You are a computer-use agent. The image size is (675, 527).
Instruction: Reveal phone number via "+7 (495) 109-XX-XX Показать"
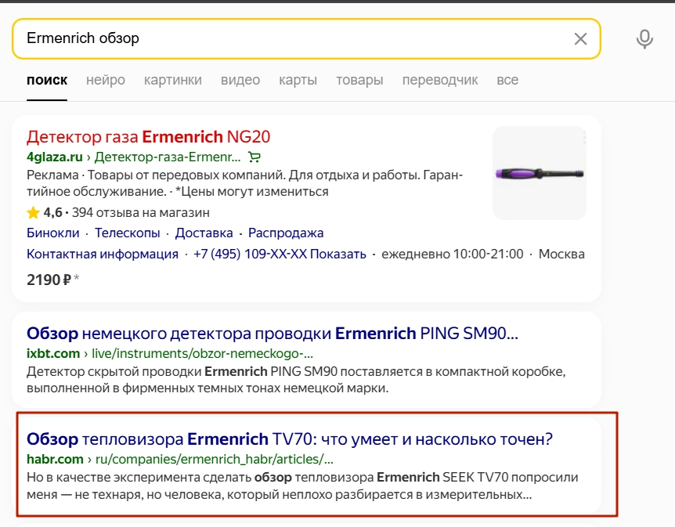[280, 254]
